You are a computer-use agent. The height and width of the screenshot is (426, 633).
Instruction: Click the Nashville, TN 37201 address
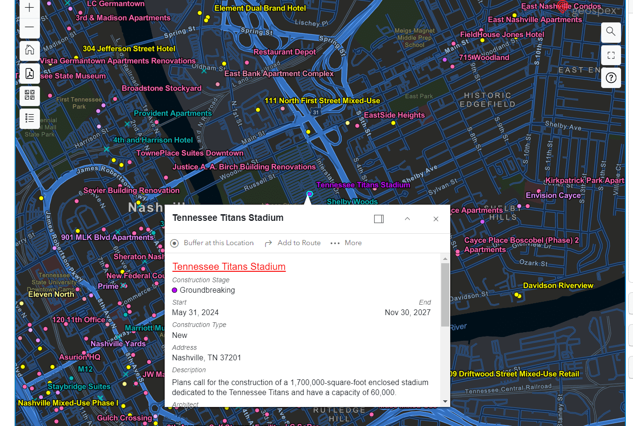(207, 358)
